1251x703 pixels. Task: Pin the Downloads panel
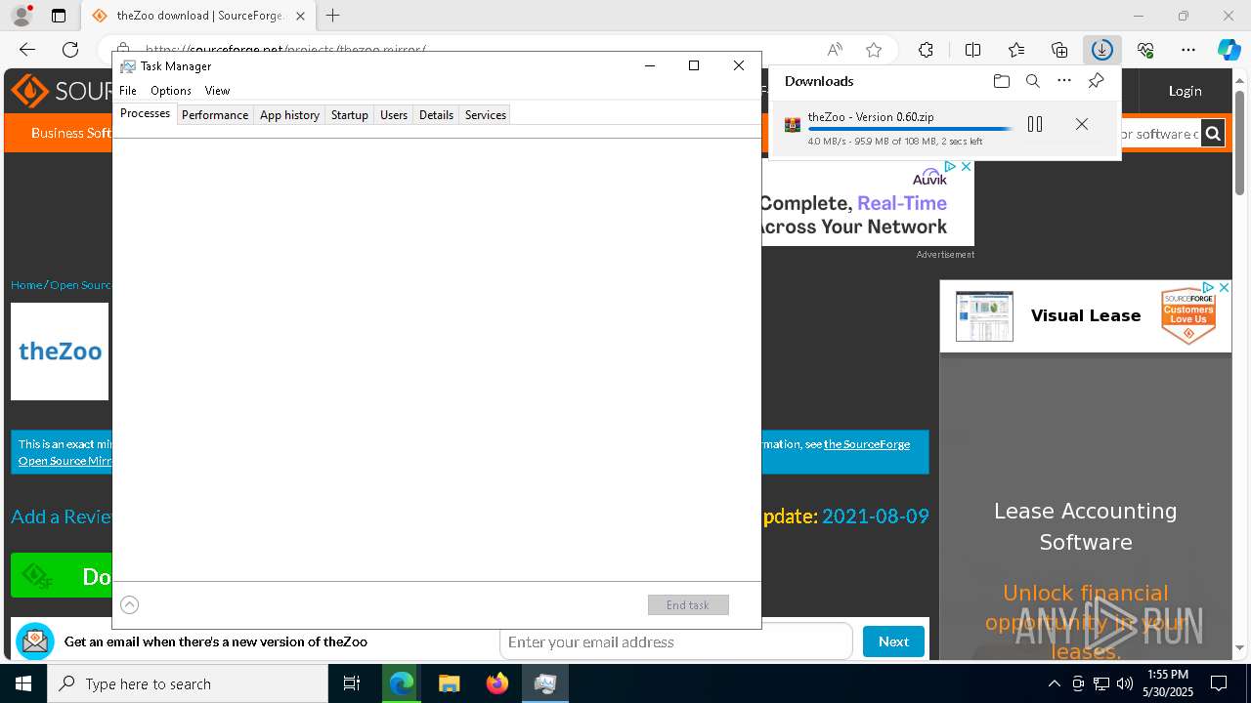click(x=1096, y=81)
